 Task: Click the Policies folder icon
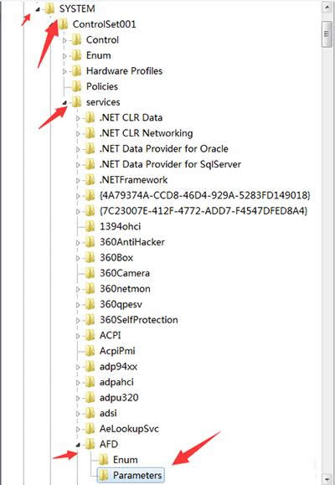pos(76,86)
